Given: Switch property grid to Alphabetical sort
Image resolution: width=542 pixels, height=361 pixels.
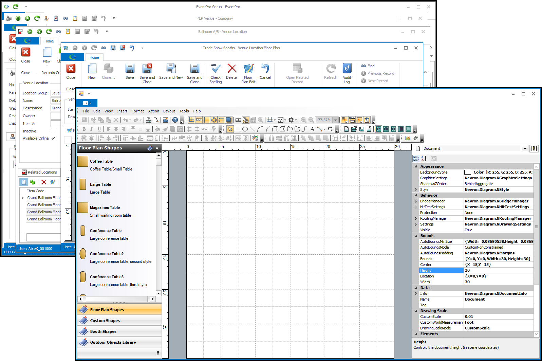Looking at the screenshot, I should coord(424,159).
